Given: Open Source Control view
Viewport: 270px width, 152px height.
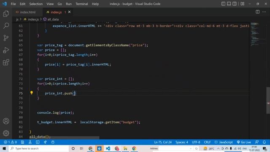Looking at the screenshot, I should (6, 38).
